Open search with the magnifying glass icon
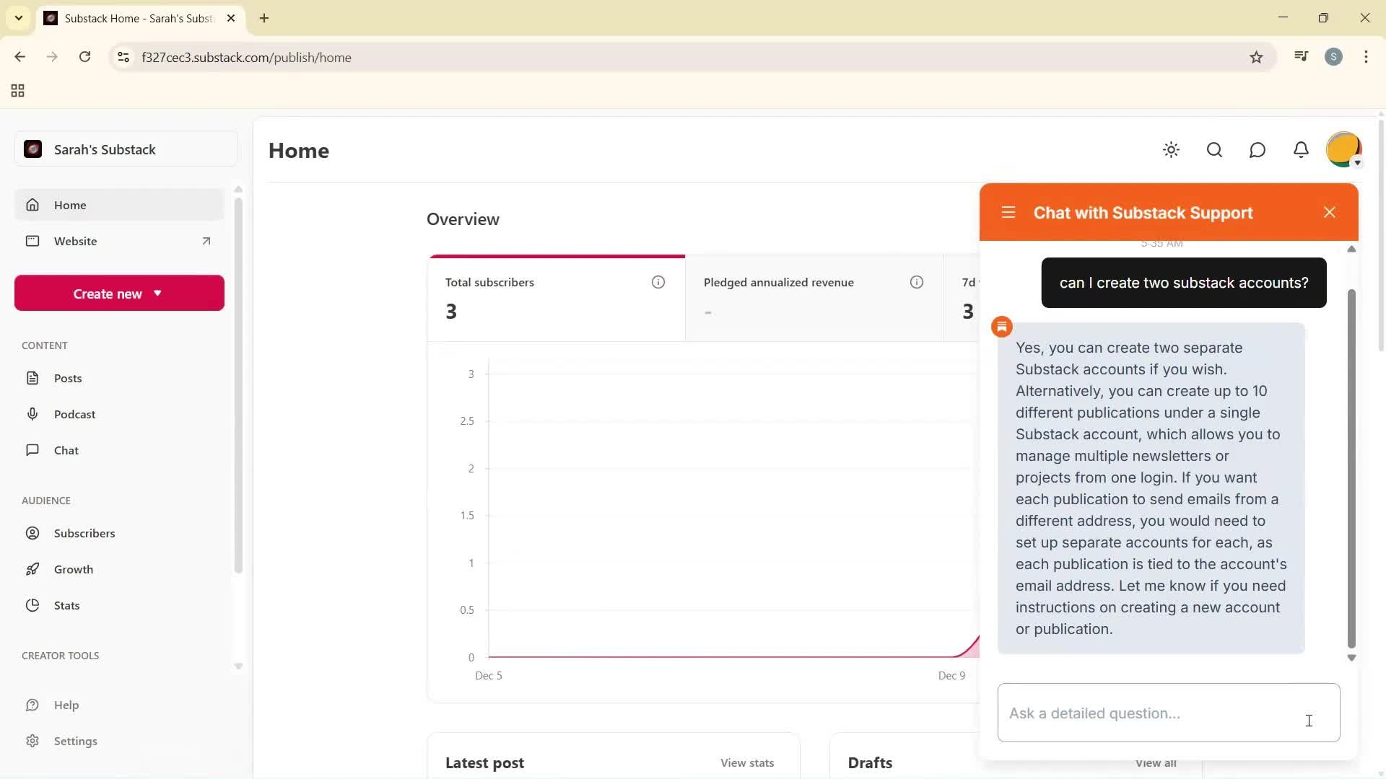1386x779 pixels. (x=1214, y=149)
